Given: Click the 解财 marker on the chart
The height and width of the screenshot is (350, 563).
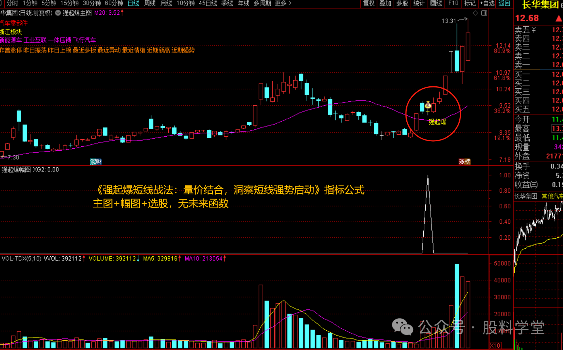Looking at the screenshot, I should tap(96, 162).
